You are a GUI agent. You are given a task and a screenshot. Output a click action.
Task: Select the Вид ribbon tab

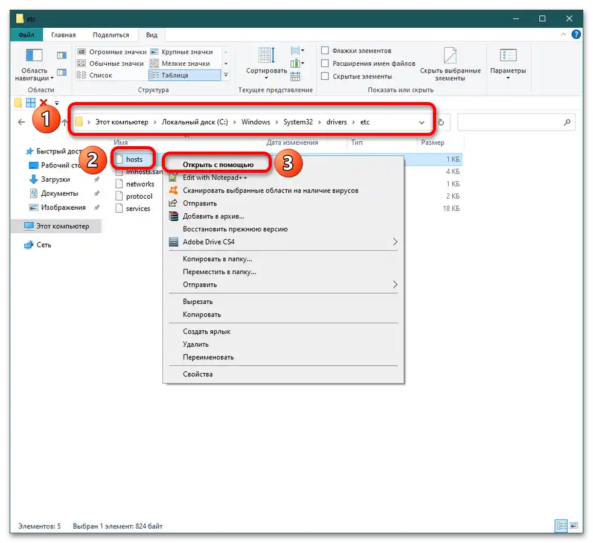point(152,35)
